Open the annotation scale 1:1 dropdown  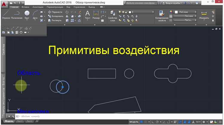click(198, 122)
